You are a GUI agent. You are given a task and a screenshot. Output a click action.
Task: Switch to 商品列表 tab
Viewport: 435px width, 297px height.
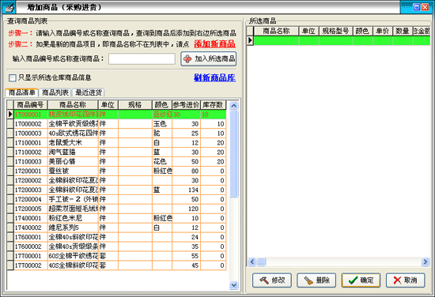55,92
